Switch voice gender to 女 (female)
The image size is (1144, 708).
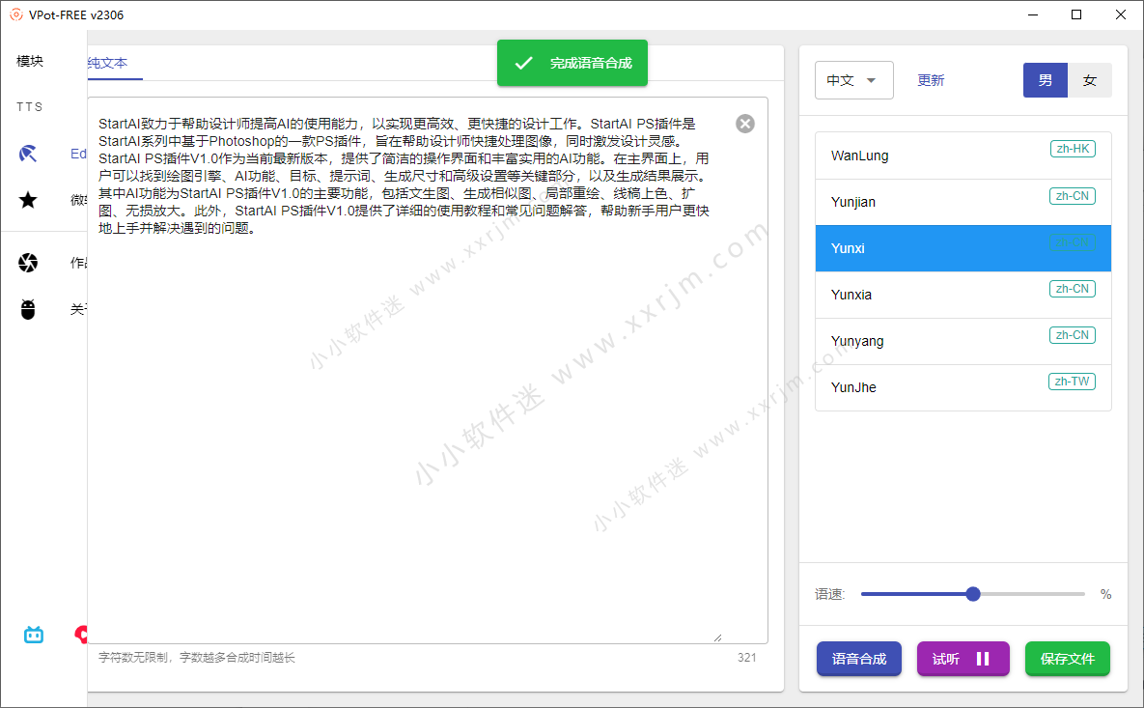(1090, 81)
